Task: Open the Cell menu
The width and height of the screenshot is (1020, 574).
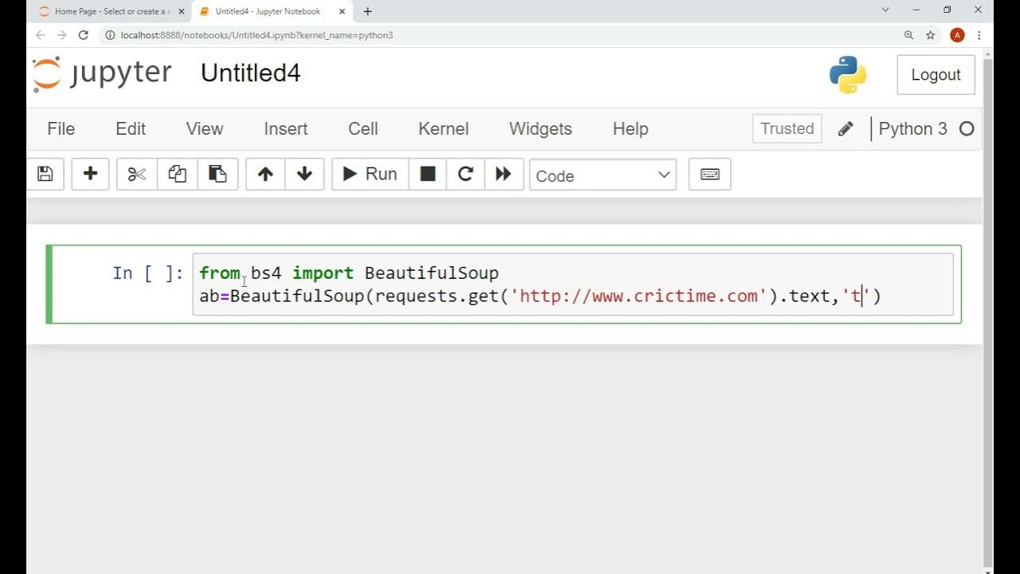Action: pos(363,129)
